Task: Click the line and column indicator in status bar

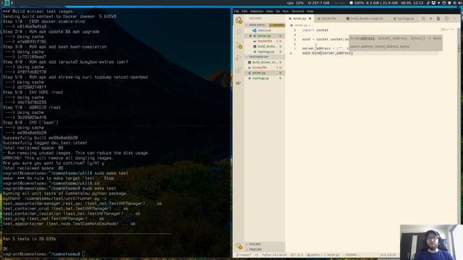Action: coord(388,255)
